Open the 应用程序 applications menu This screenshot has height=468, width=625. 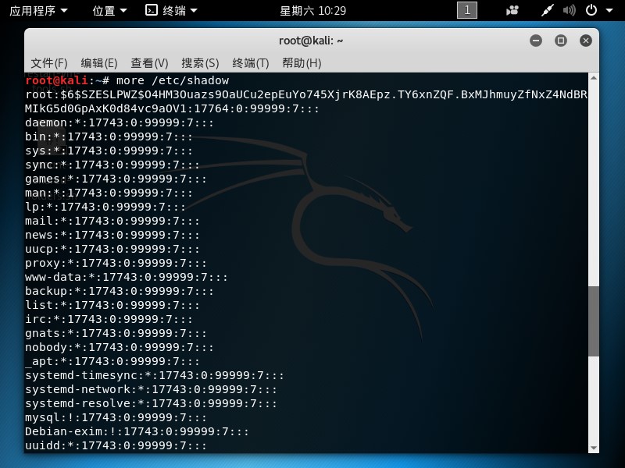[x=38, y=11]
